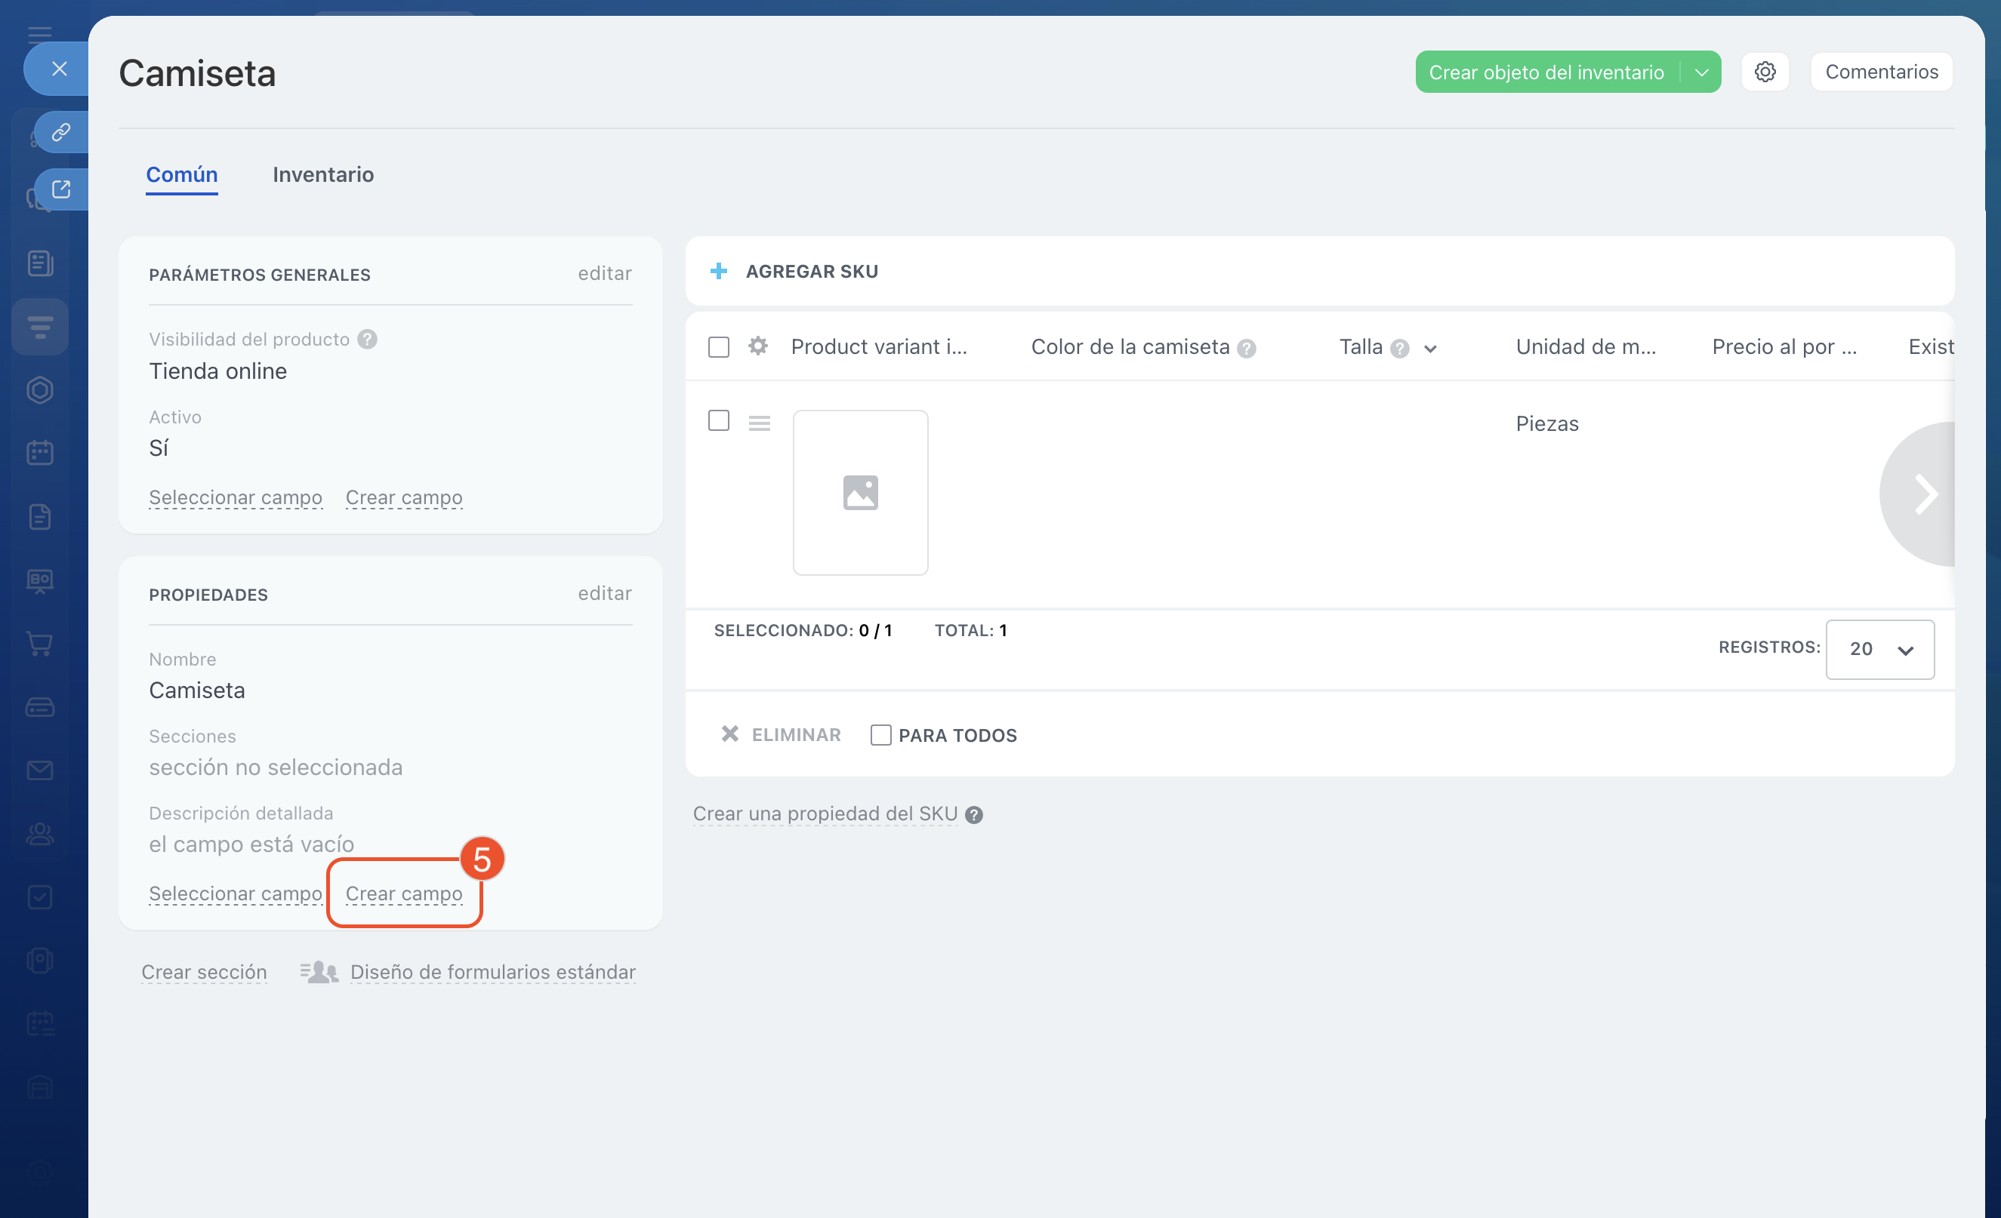Expand the Crear objeto del inventario dropdown arrow
This screenshot has height=1218, width=2001.
1701,72
